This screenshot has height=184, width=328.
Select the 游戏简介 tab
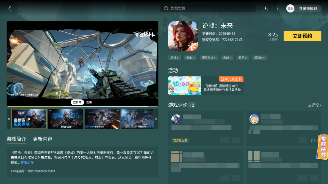click(x=16, y=139)
